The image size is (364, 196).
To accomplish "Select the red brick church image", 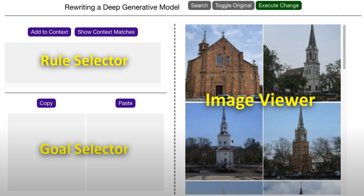I will coord(224,63).
